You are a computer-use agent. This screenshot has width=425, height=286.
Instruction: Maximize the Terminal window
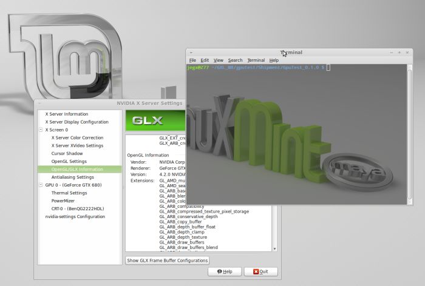[x=399, y=53]
